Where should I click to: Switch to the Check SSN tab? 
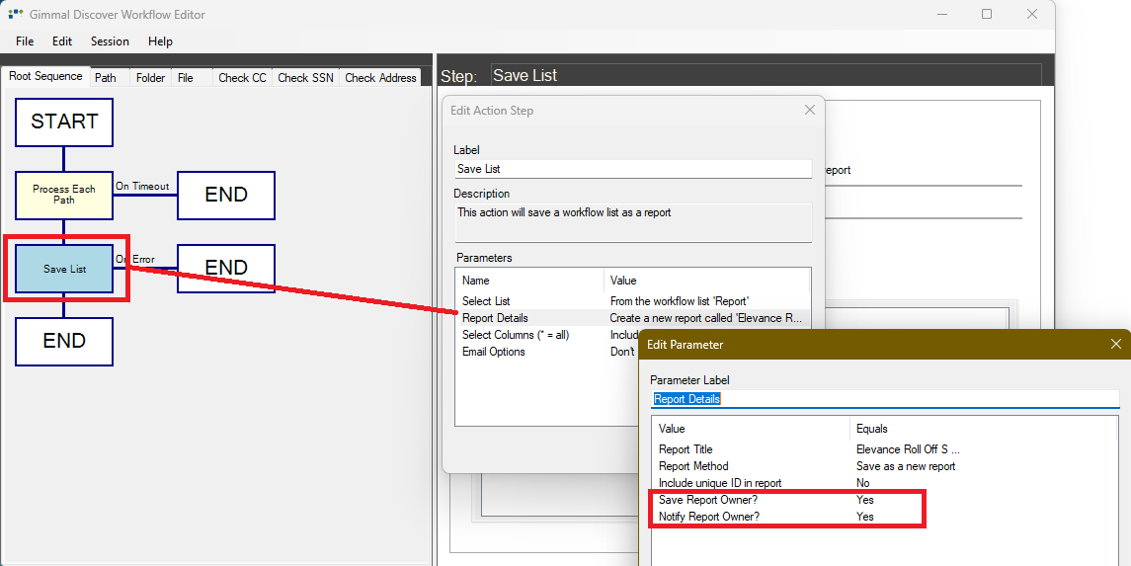click(x=305, y=78)
